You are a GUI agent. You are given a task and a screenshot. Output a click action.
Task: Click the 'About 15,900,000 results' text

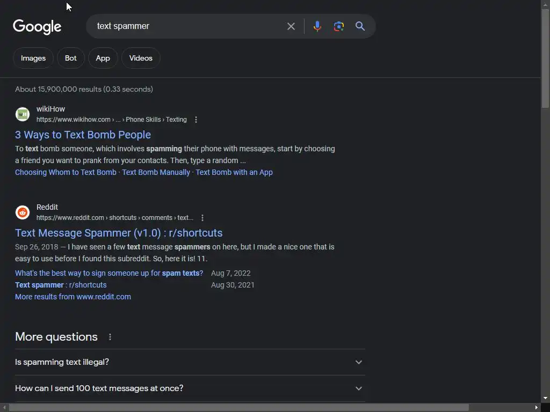point(84,90)
